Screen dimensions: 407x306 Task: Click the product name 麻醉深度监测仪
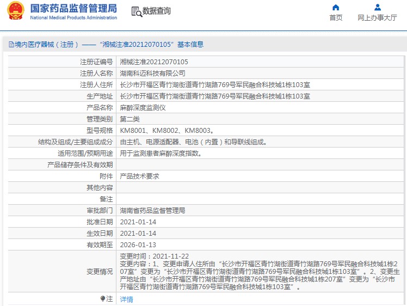pyautogui.click(x=143, y=108)
